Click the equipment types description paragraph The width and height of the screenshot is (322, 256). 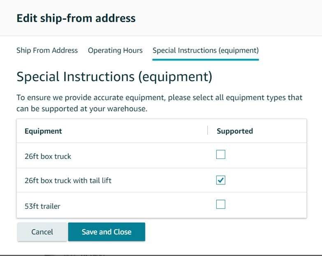159,103
